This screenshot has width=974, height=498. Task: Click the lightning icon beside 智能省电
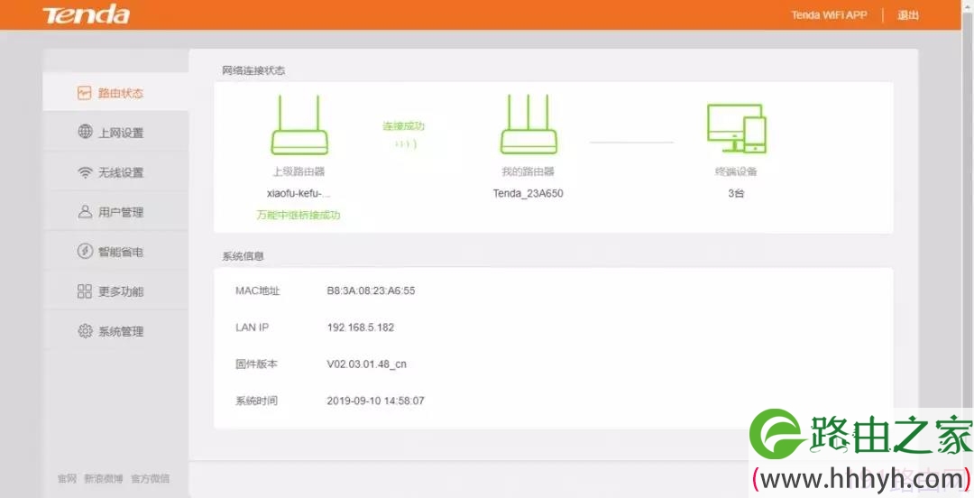pyautogui.click(x=85, y=251)
